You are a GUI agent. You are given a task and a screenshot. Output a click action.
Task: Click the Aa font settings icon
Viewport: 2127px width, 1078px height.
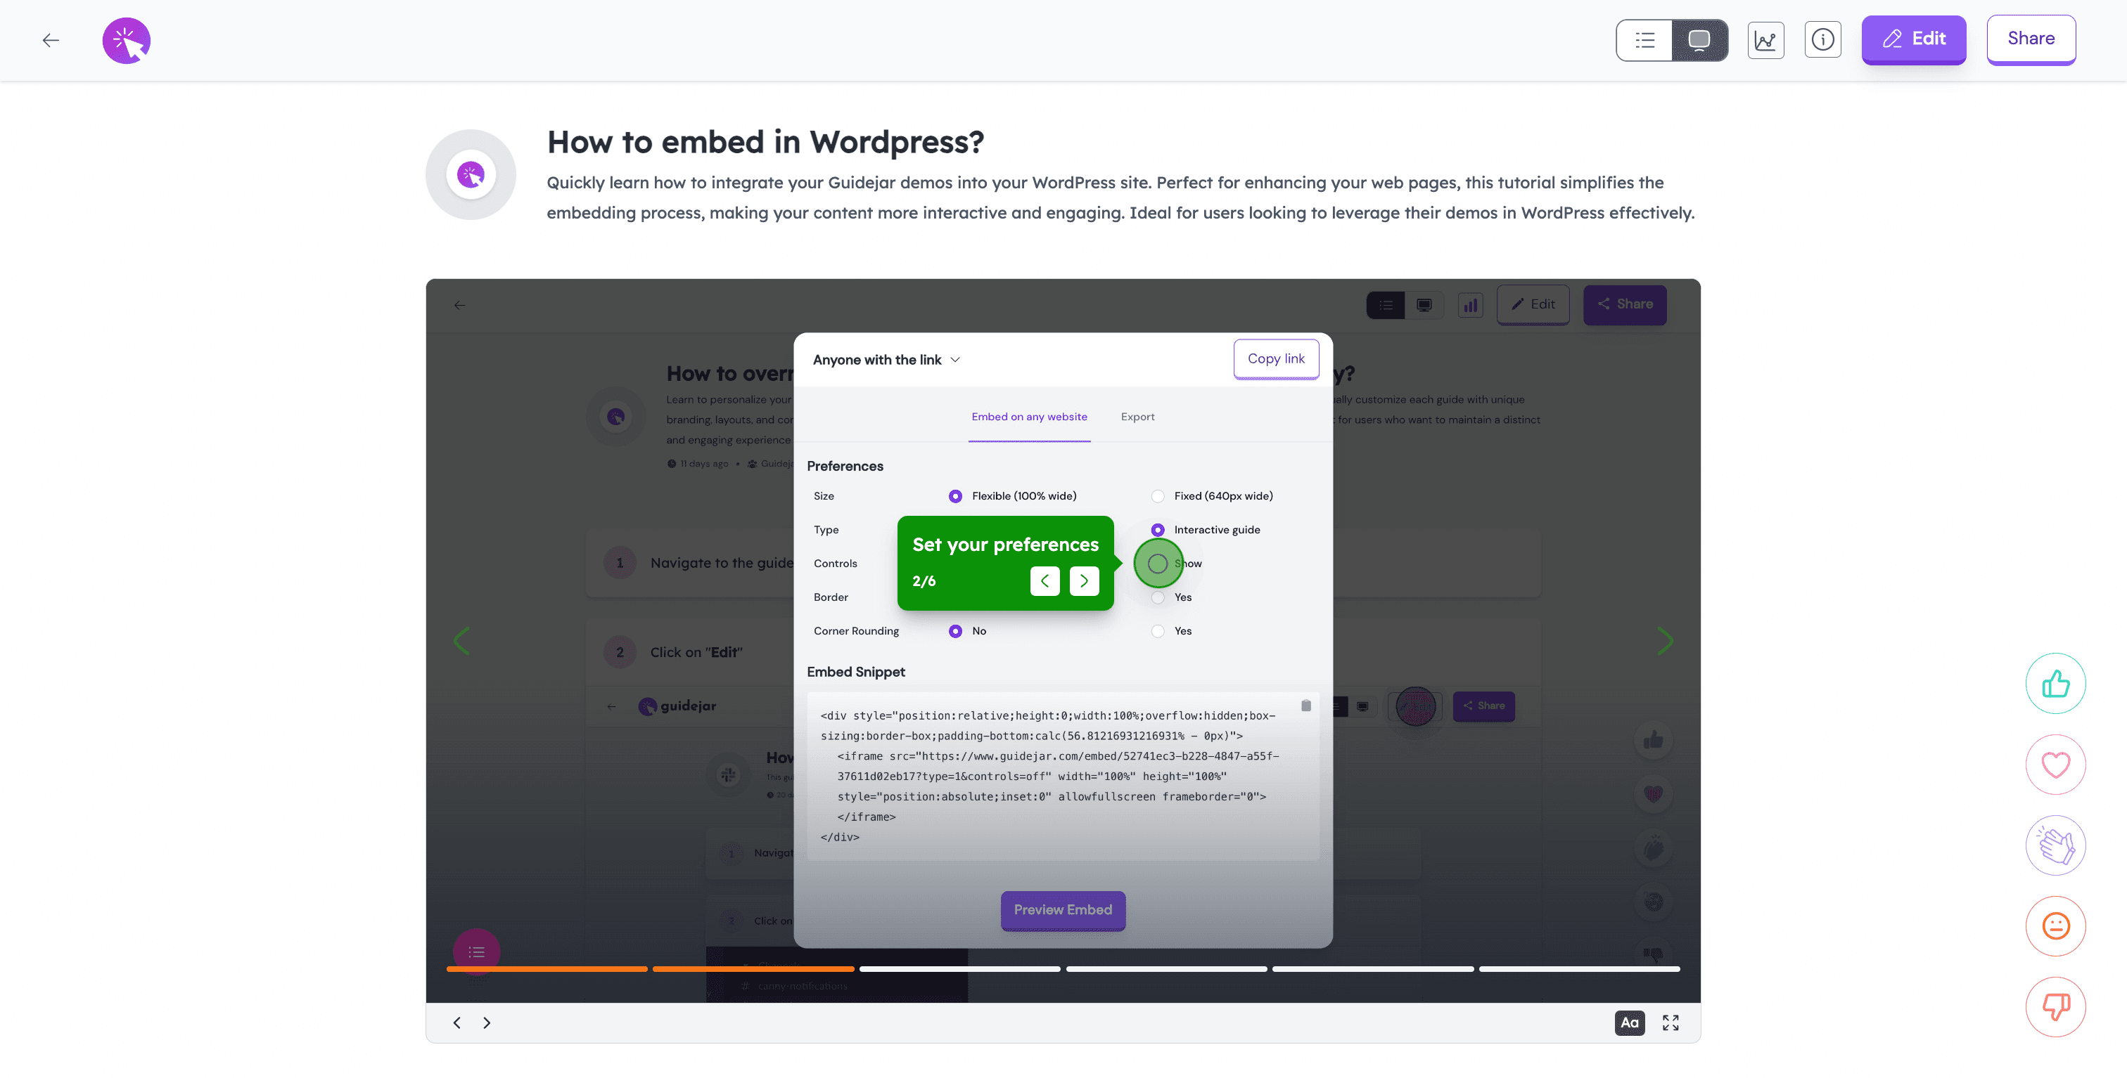(1629, 1023)
